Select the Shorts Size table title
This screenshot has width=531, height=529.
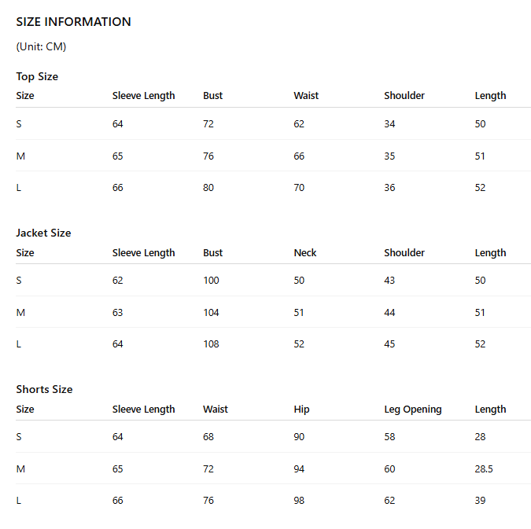pyautogui.click(x=44, y=389)
